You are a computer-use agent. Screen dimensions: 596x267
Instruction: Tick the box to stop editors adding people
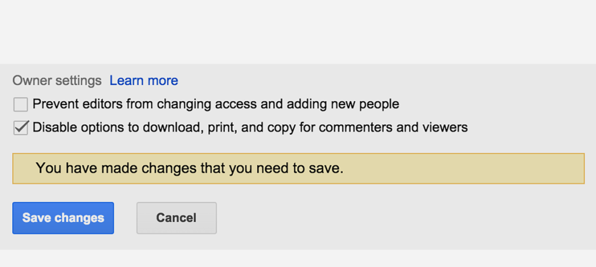coord(20,104)
